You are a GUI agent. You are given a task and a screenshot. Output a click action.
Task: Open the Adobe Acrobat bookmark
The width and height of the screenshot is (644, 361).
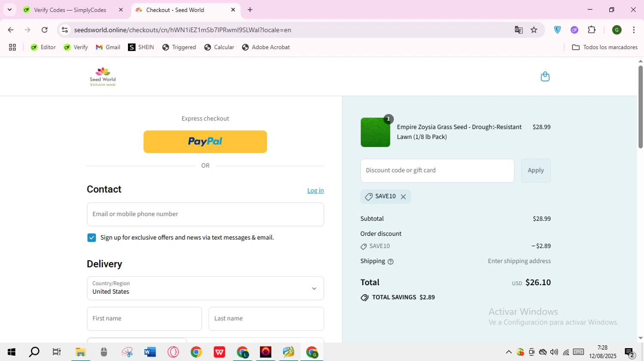point(266,48)
